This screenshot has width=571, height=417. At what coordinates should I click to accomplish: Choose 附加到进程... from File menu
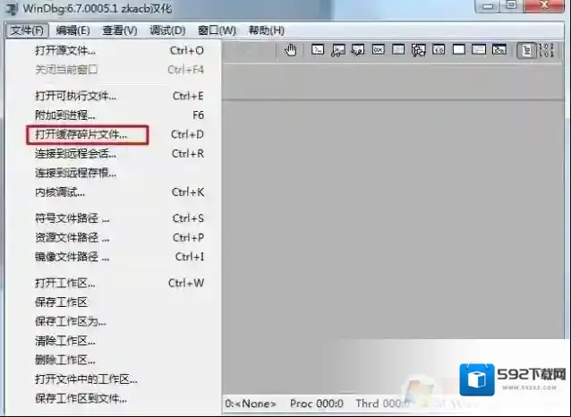(65, 115)
